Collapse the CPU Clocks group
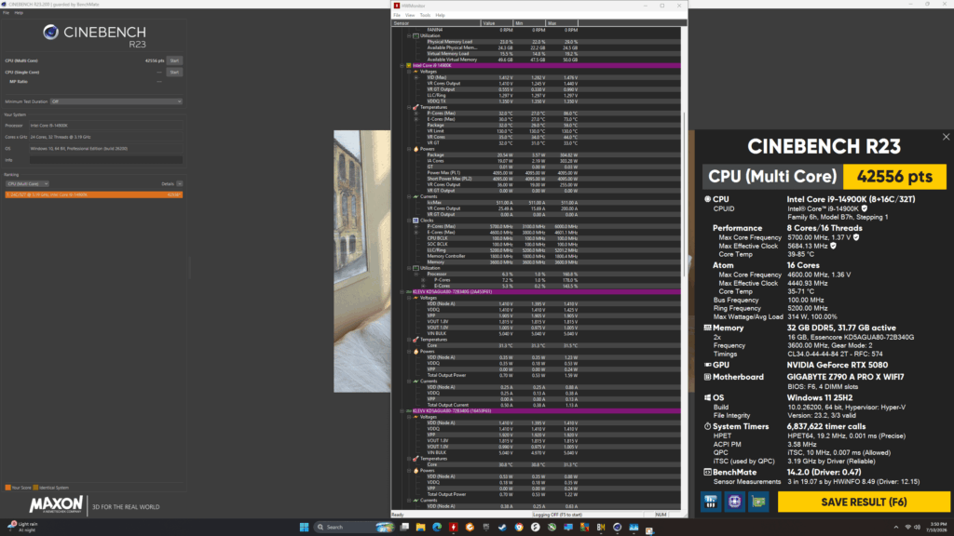 pyautogui.click(x=409, y=221)
